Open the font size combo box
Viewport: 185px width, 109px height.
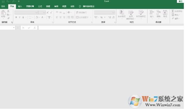[42, 12]
